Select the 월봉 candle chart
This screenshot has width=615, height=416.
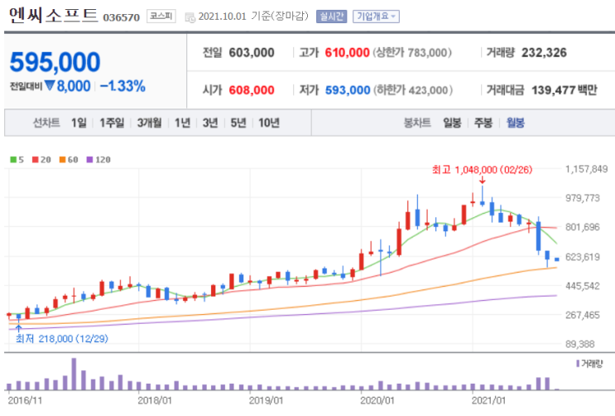(515, 123)
